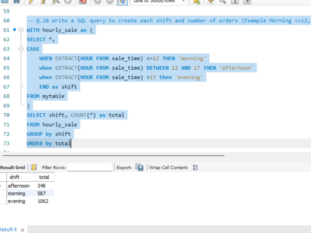Image resolution: width=311 pixels, height=233 pixels.
Task: Click the star add-snippet icon
Action: pyautogui.click(x=196, y=1)
